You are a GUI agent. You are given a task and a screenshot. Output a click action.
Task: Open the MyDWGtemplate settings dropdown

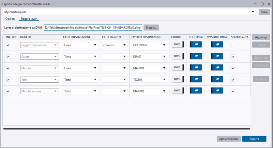point(253,12)
